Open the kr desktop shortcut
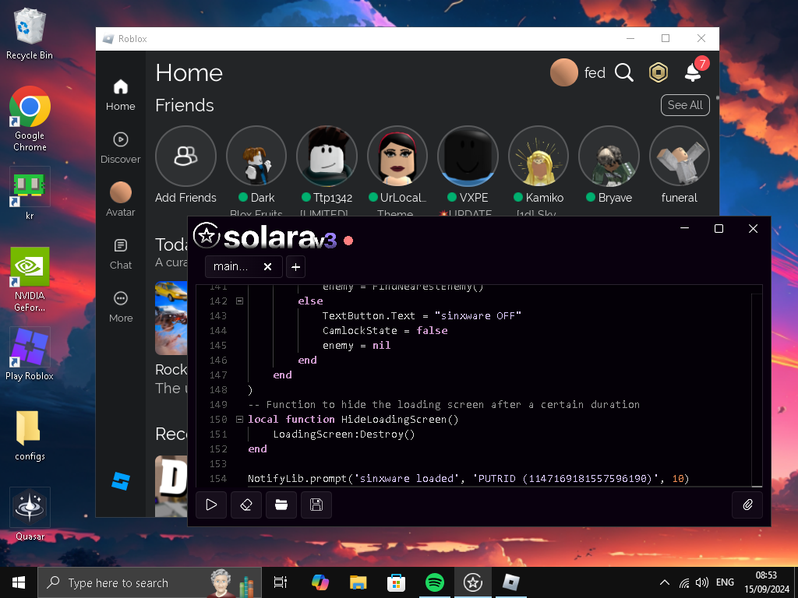Viewport: 798px width, 598px height. tap(30, 194)
